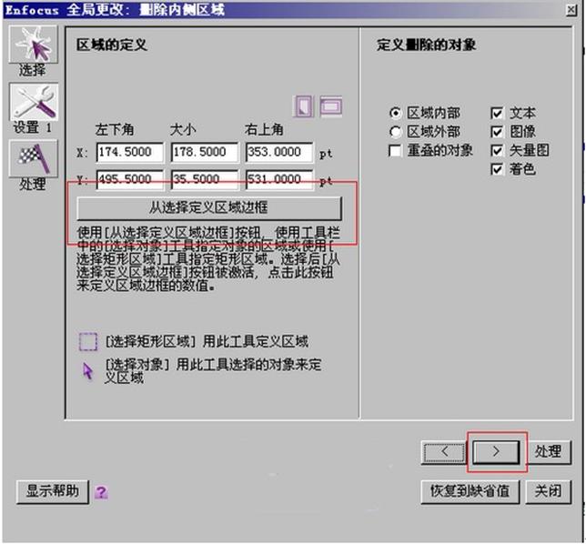Click the 左下角 column label
Viewport: 586px width, 544px height.
tap(115, 130)
